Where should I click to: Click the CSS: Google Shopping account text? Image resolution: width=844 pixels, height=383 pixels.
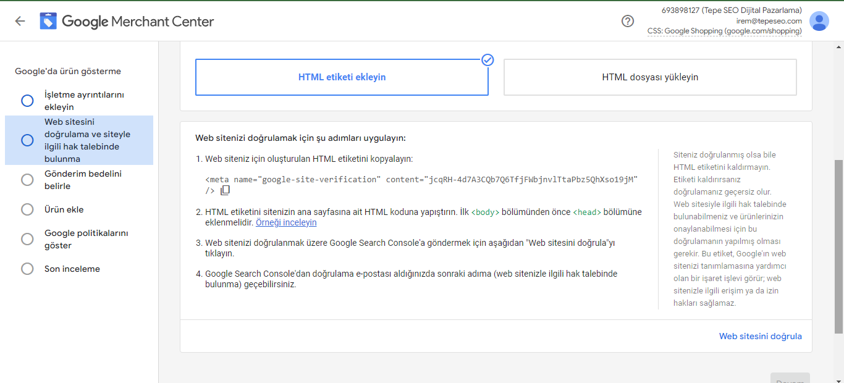[x=724, y=31]
